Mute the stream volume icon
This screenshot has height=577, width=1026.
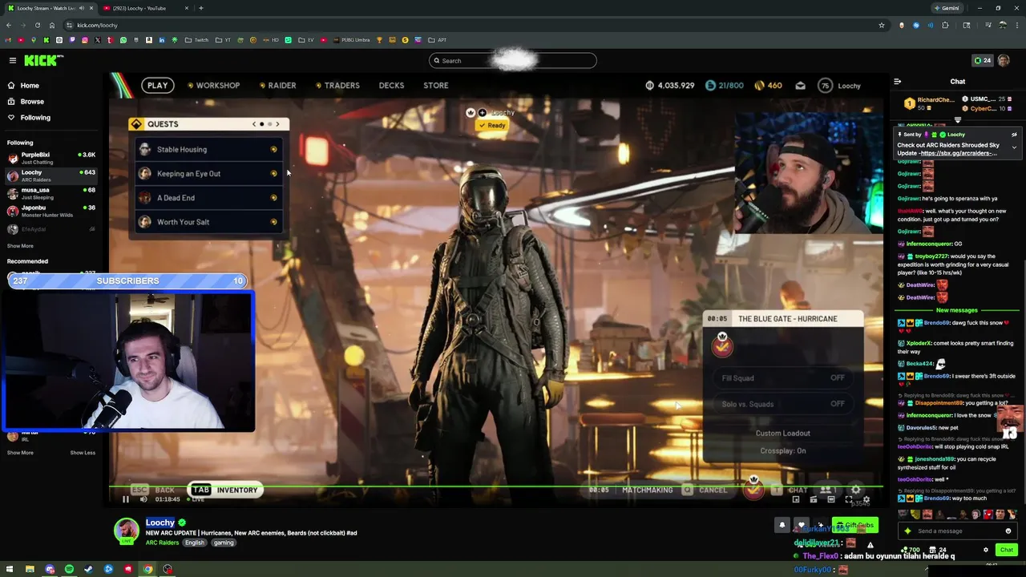click(143, 499)
